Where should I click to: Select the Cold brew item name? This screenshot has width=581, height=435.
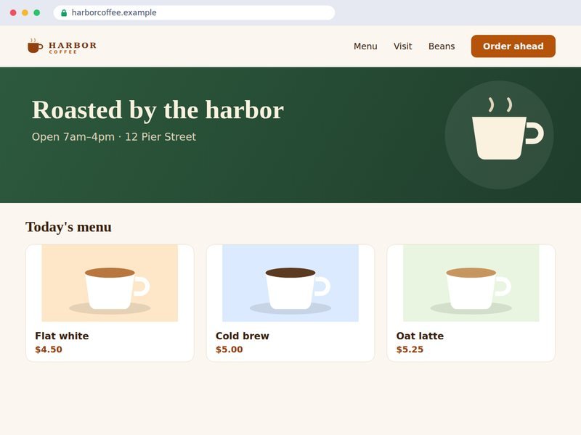click(243, 336)
